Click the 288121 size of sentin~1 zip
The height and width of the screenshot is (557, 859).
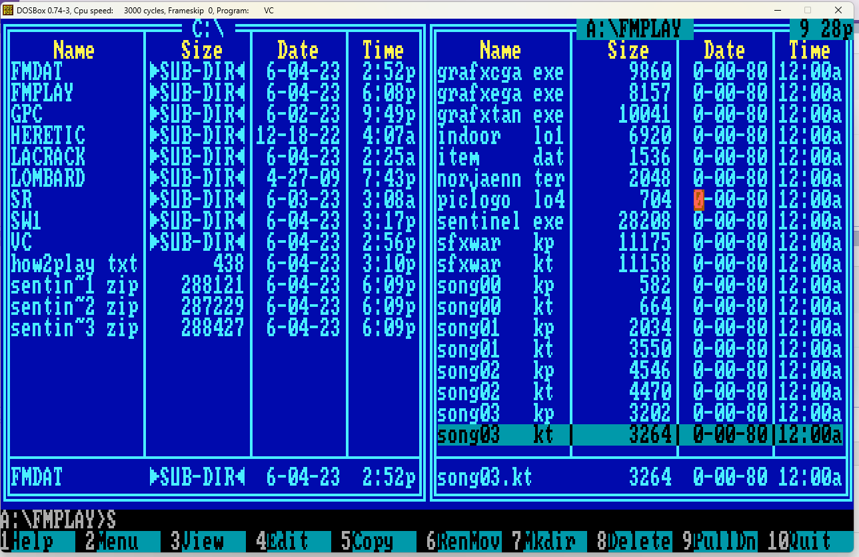tap(213, 285)
